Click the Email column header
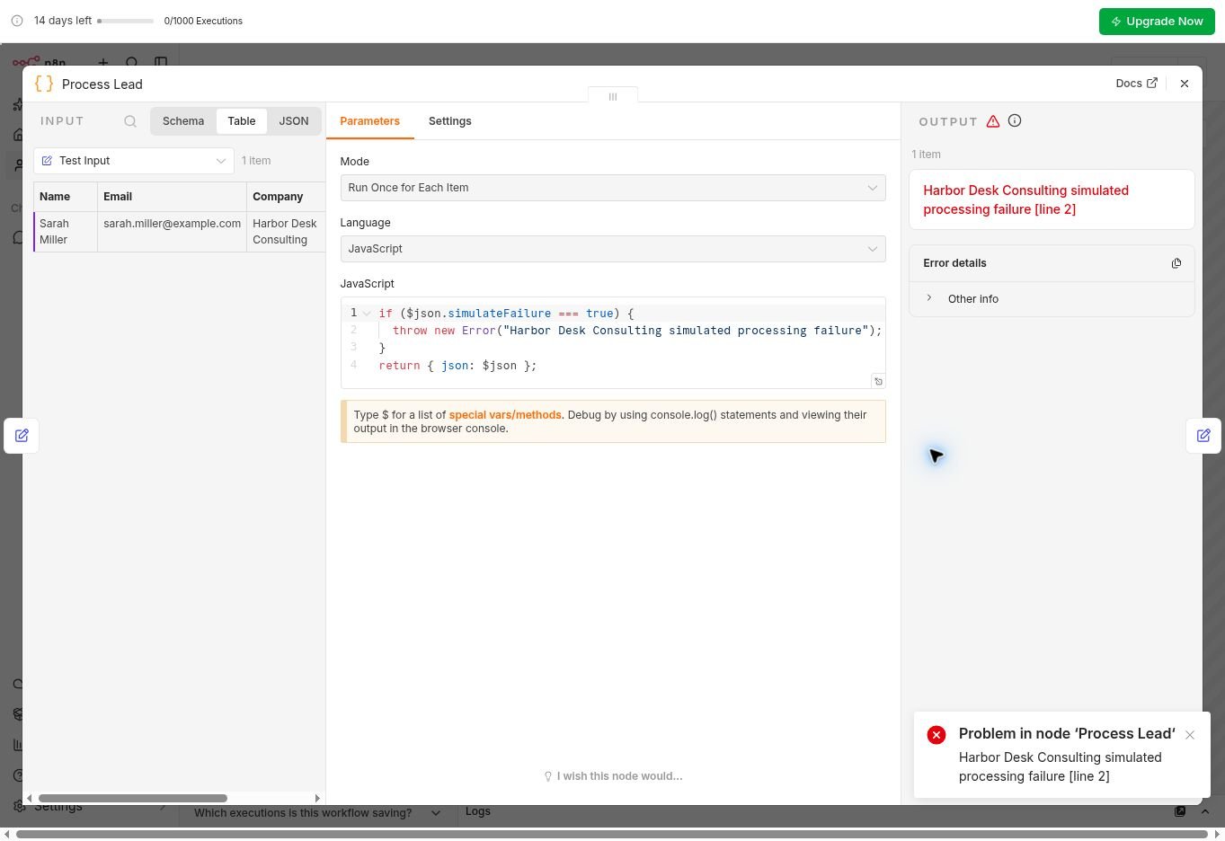The image size is (1225, 841). tap(172, 197)
